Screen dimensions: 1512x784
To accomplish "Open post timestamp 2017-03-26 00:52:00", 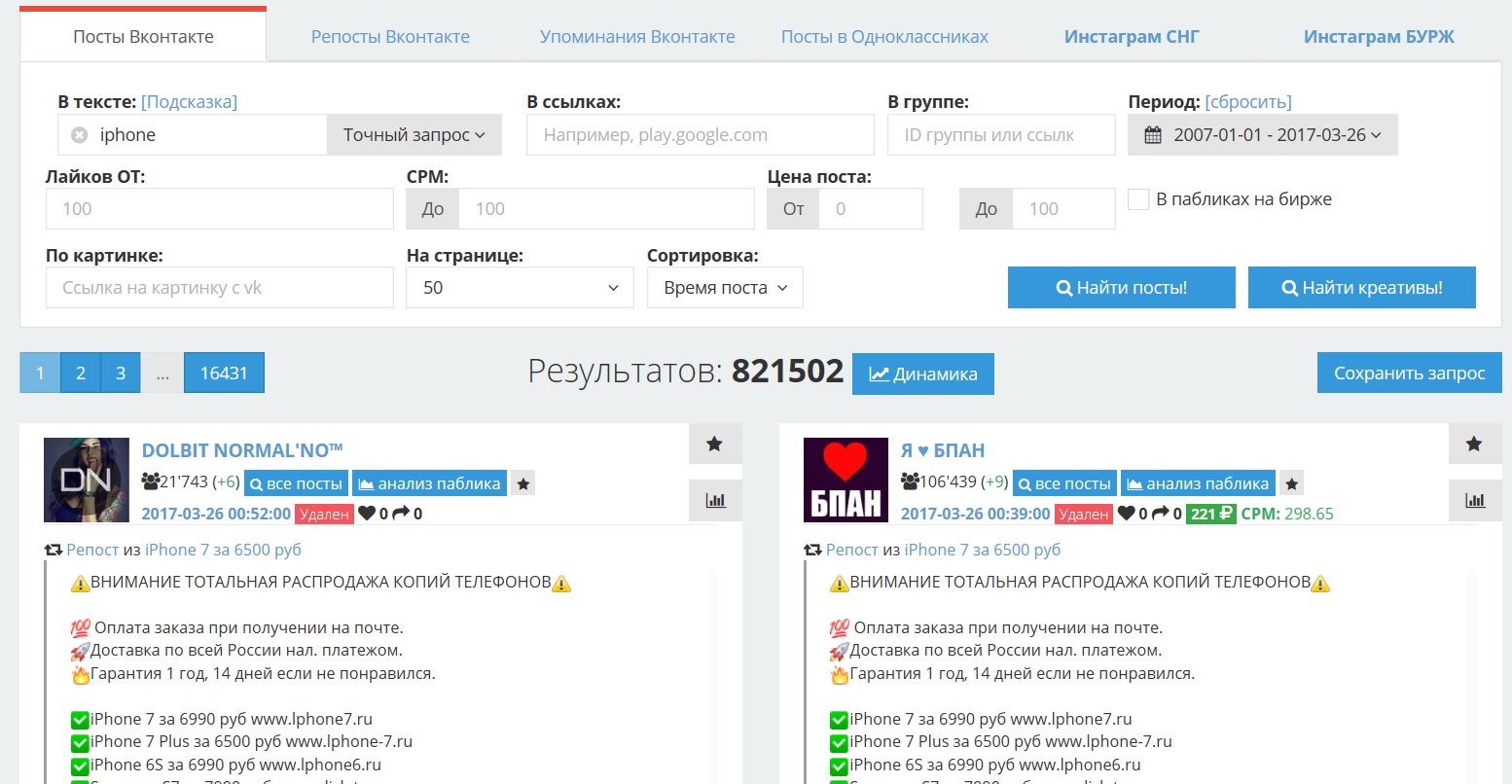I will click(216, 514).
